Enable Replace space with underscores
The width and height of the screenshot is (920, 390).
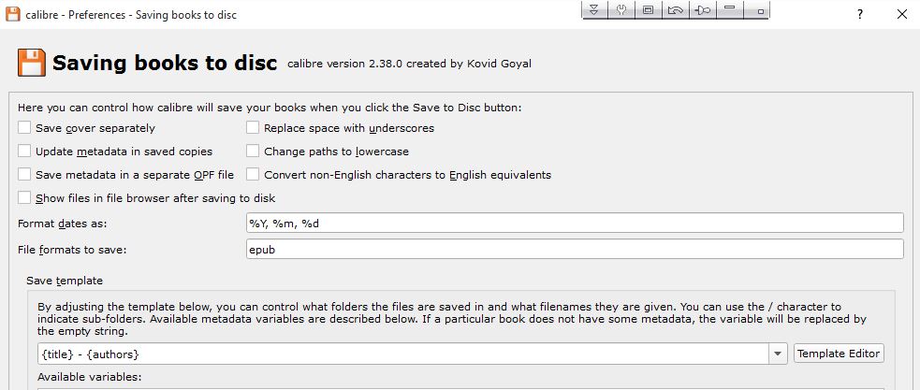pos(253,128)
